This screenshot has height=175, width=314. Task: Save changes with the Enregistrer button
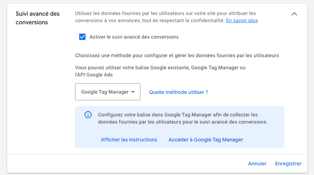[288, 164]
